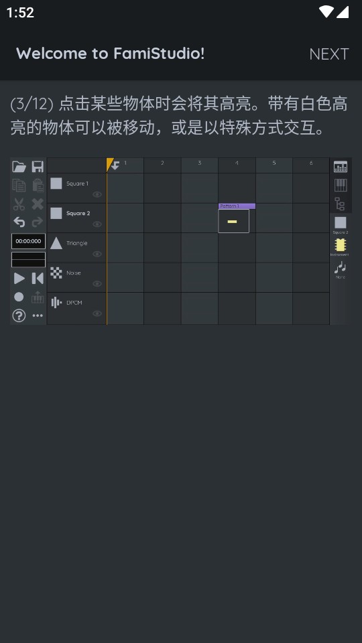Image resolution: width=362 pixels, height=643 pixels.
Task: Click the Delete X icon
Action: point(38,204)
